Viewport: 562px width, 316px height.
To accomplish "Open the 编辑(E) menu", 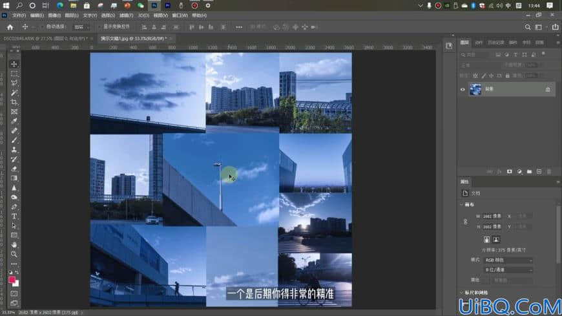I will 37,16.
